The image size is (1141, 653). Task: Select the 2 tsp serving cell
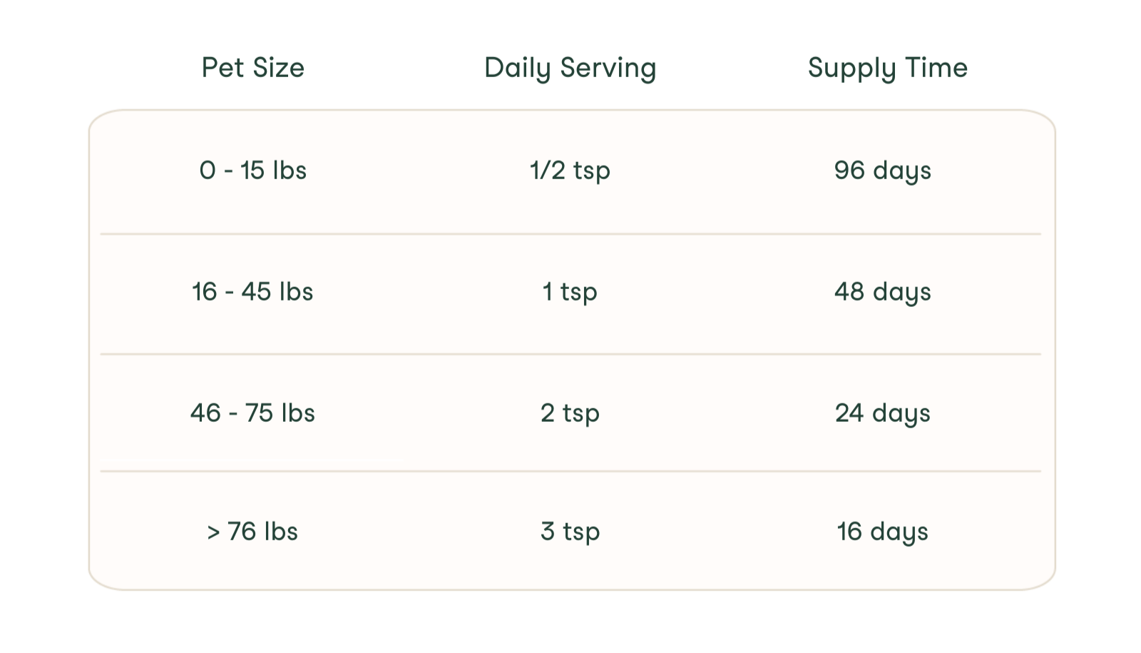click(570, 413)
